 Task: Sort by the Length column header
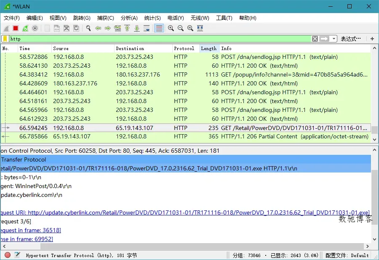click(x=209, y=48)
